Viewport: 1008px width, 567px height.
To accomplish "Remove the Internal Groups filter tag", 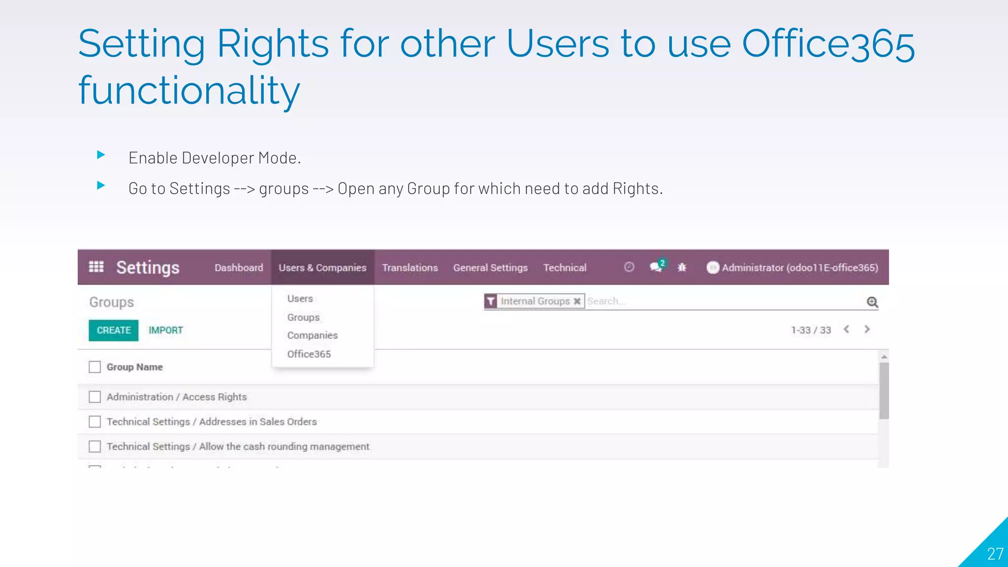I will (577, 301).
